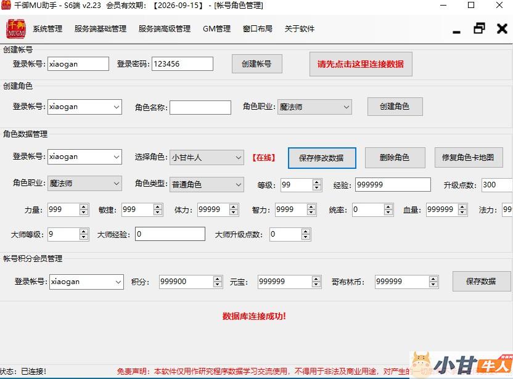Expand 登录帐号 dropdown in 角色数据管理 section
513x379 pixels.
[116, 157]
